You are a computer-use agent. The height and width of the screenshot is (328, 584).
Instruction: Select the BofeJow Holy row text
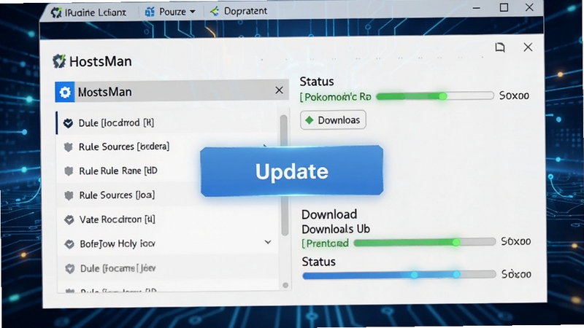(118, 243)
